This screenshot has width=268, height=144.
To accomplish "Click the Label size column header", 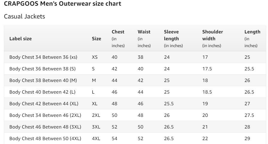I will coord(20,38).
